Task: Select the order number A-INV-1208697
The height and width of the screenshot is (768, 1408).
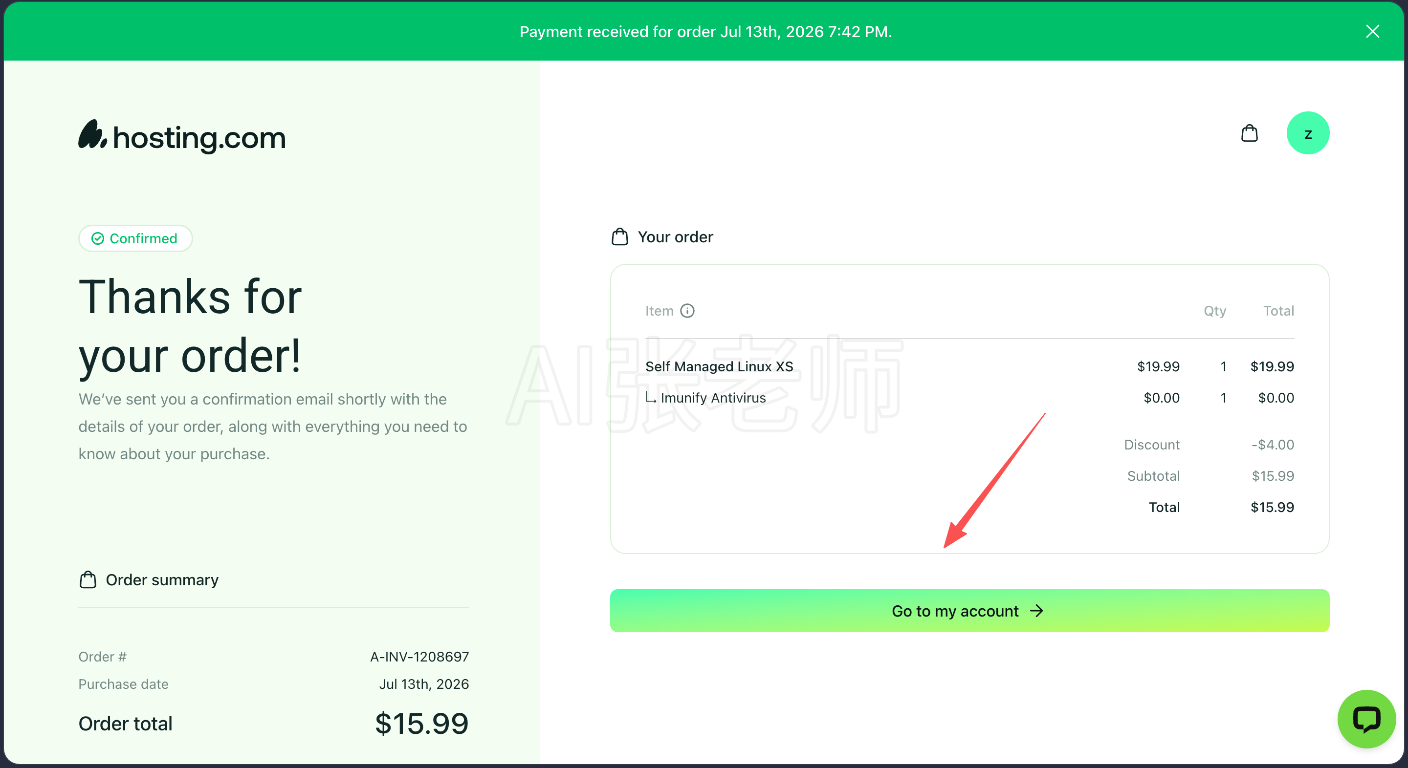Action: pos(419,657)
